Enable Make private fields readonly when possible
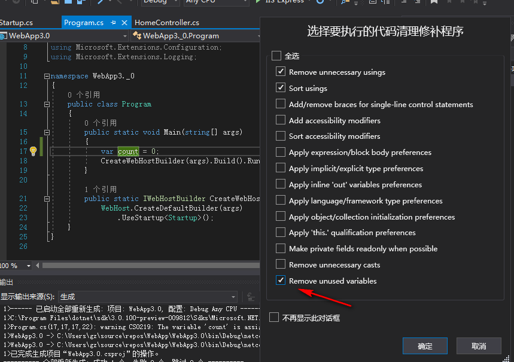Viewport: 514px width, 362px height. pyautogui.click(x=281, y=248)
